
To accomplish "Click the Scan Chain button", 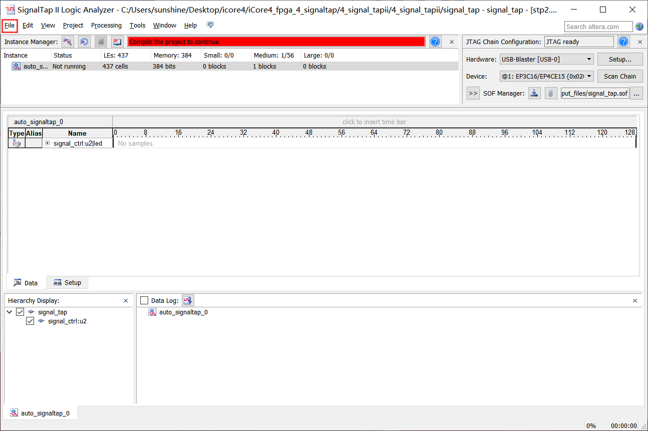I will point(619,77).
